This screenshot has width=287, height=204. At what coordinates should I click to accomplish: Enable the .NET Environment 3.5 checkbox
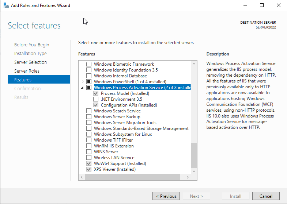pyautogui.click(x=96, y=99)
